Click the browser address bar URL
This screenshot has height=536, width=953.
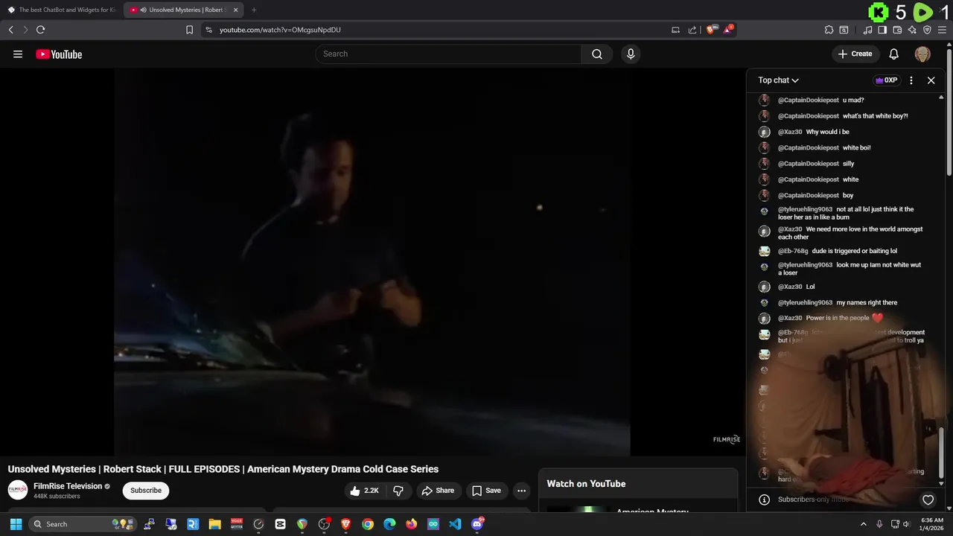click(280, 30)
